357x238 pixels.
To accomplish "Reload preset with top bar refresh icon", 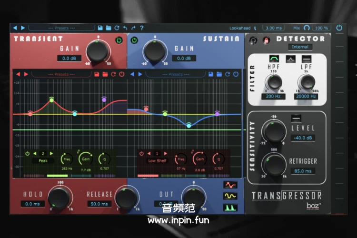I will (117, 28).
